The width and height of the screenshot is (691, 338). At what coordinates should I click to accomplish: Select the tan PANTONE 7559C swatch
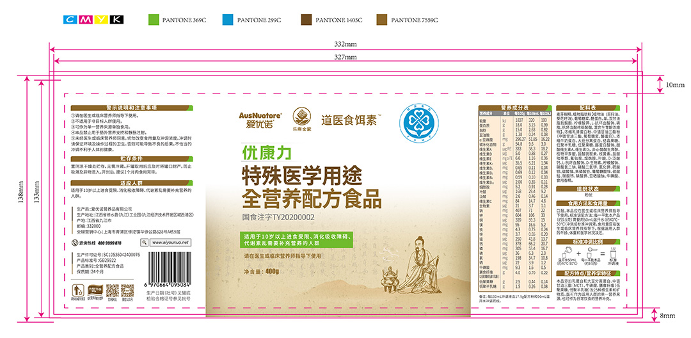(x=381, y=19)
